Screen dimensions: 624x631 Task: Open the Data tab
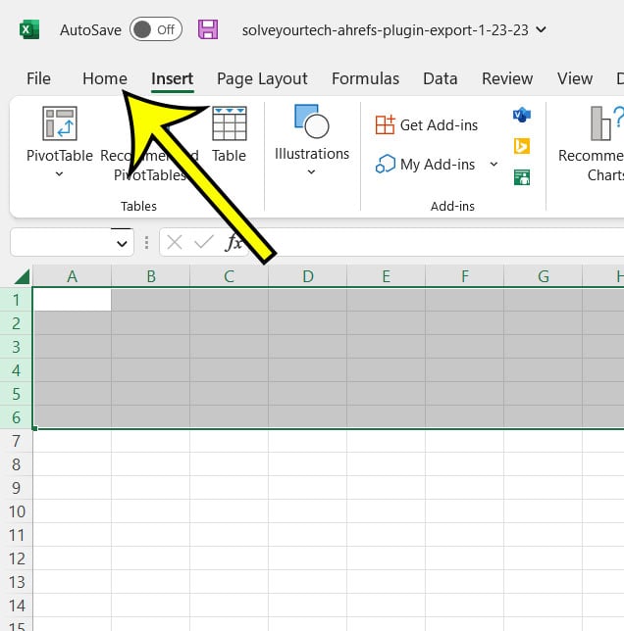(x=441, y=78)
